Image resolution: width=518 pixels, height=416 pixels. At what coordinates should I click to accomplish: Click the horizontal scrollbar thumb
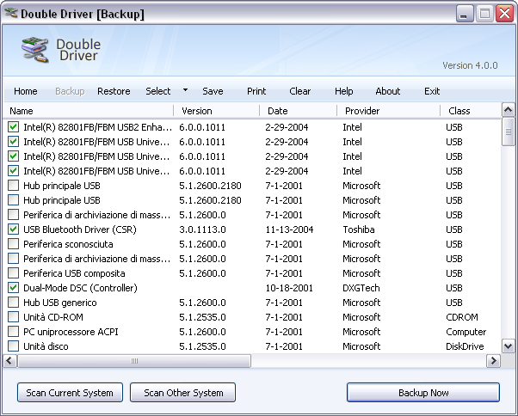coord(134,361)
